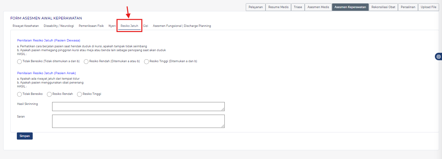The height and width of the screenshot is (159, 442).
Task: Open the settings gear icon
Action: [438, 57]
